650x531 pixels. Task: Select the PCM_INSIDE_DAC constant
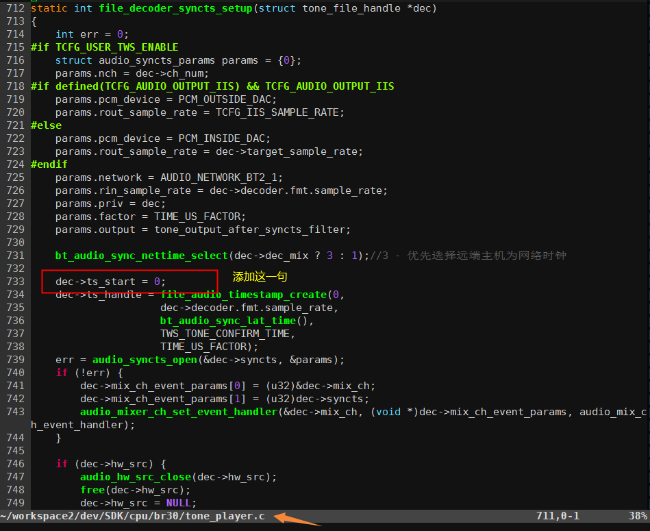pos(222,138)
